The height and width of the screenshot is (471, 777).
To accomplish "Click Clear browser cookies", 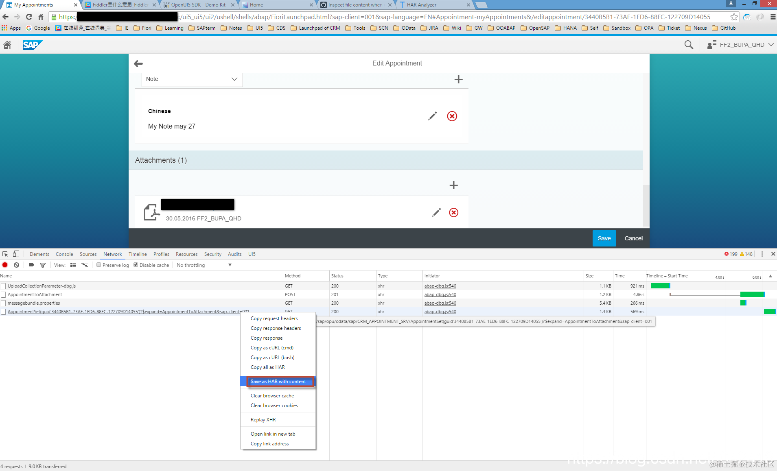I will [x=274, y=406].
